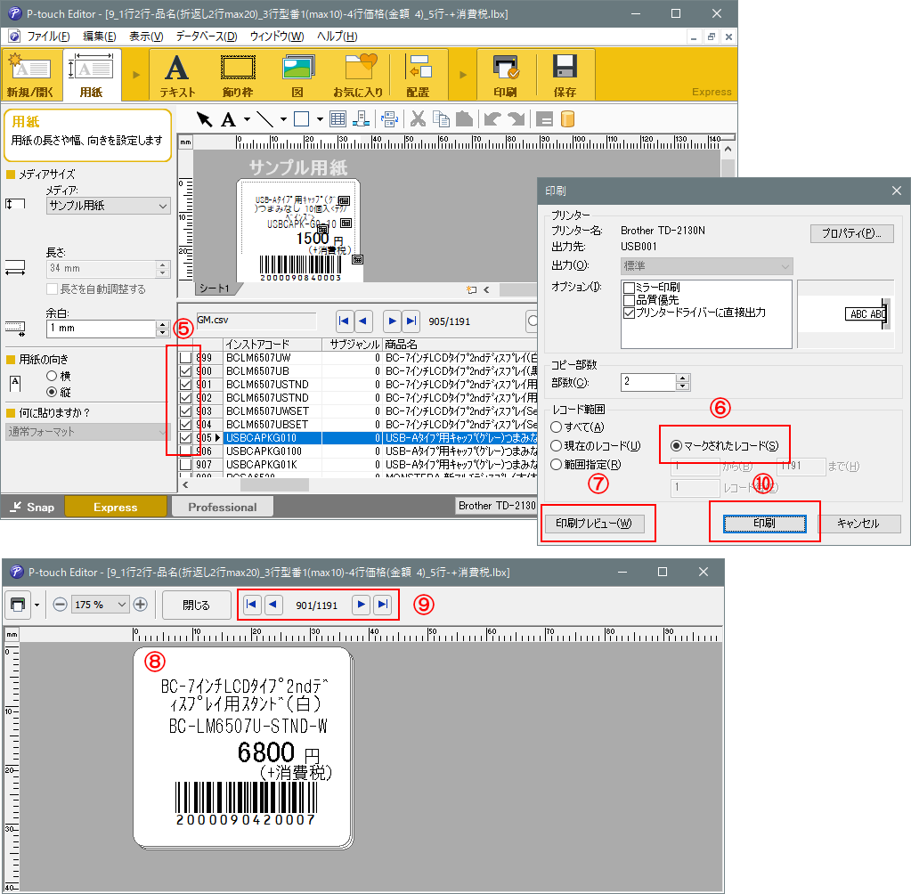Insert a table with the grid icon

pos(338,119)
